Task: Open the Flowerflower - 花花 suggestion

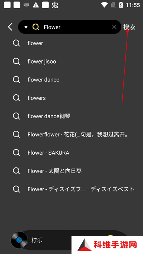Action: point(71,134)
